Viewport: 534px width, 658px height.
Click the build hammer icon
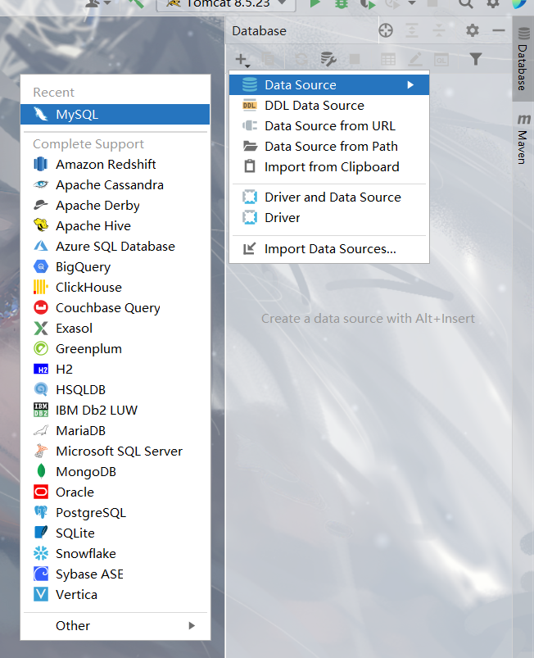click(136, 3)
